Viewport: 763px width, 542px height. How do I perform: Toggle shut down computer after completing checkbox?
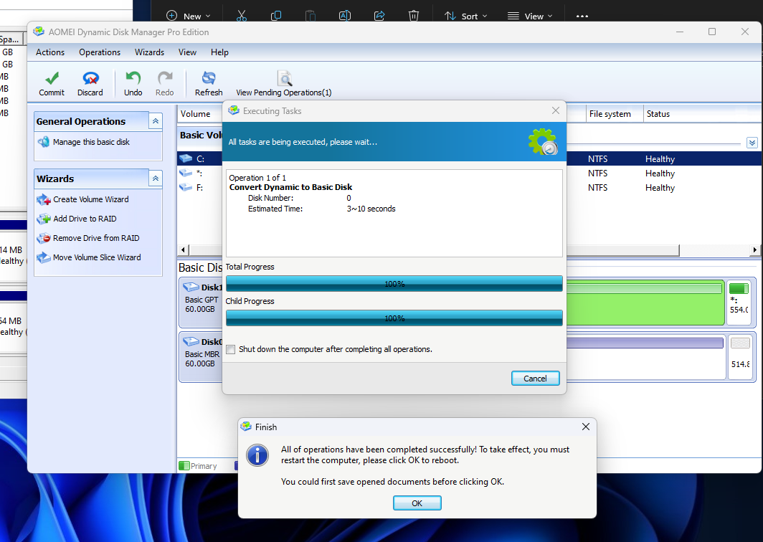click(231, 349)
